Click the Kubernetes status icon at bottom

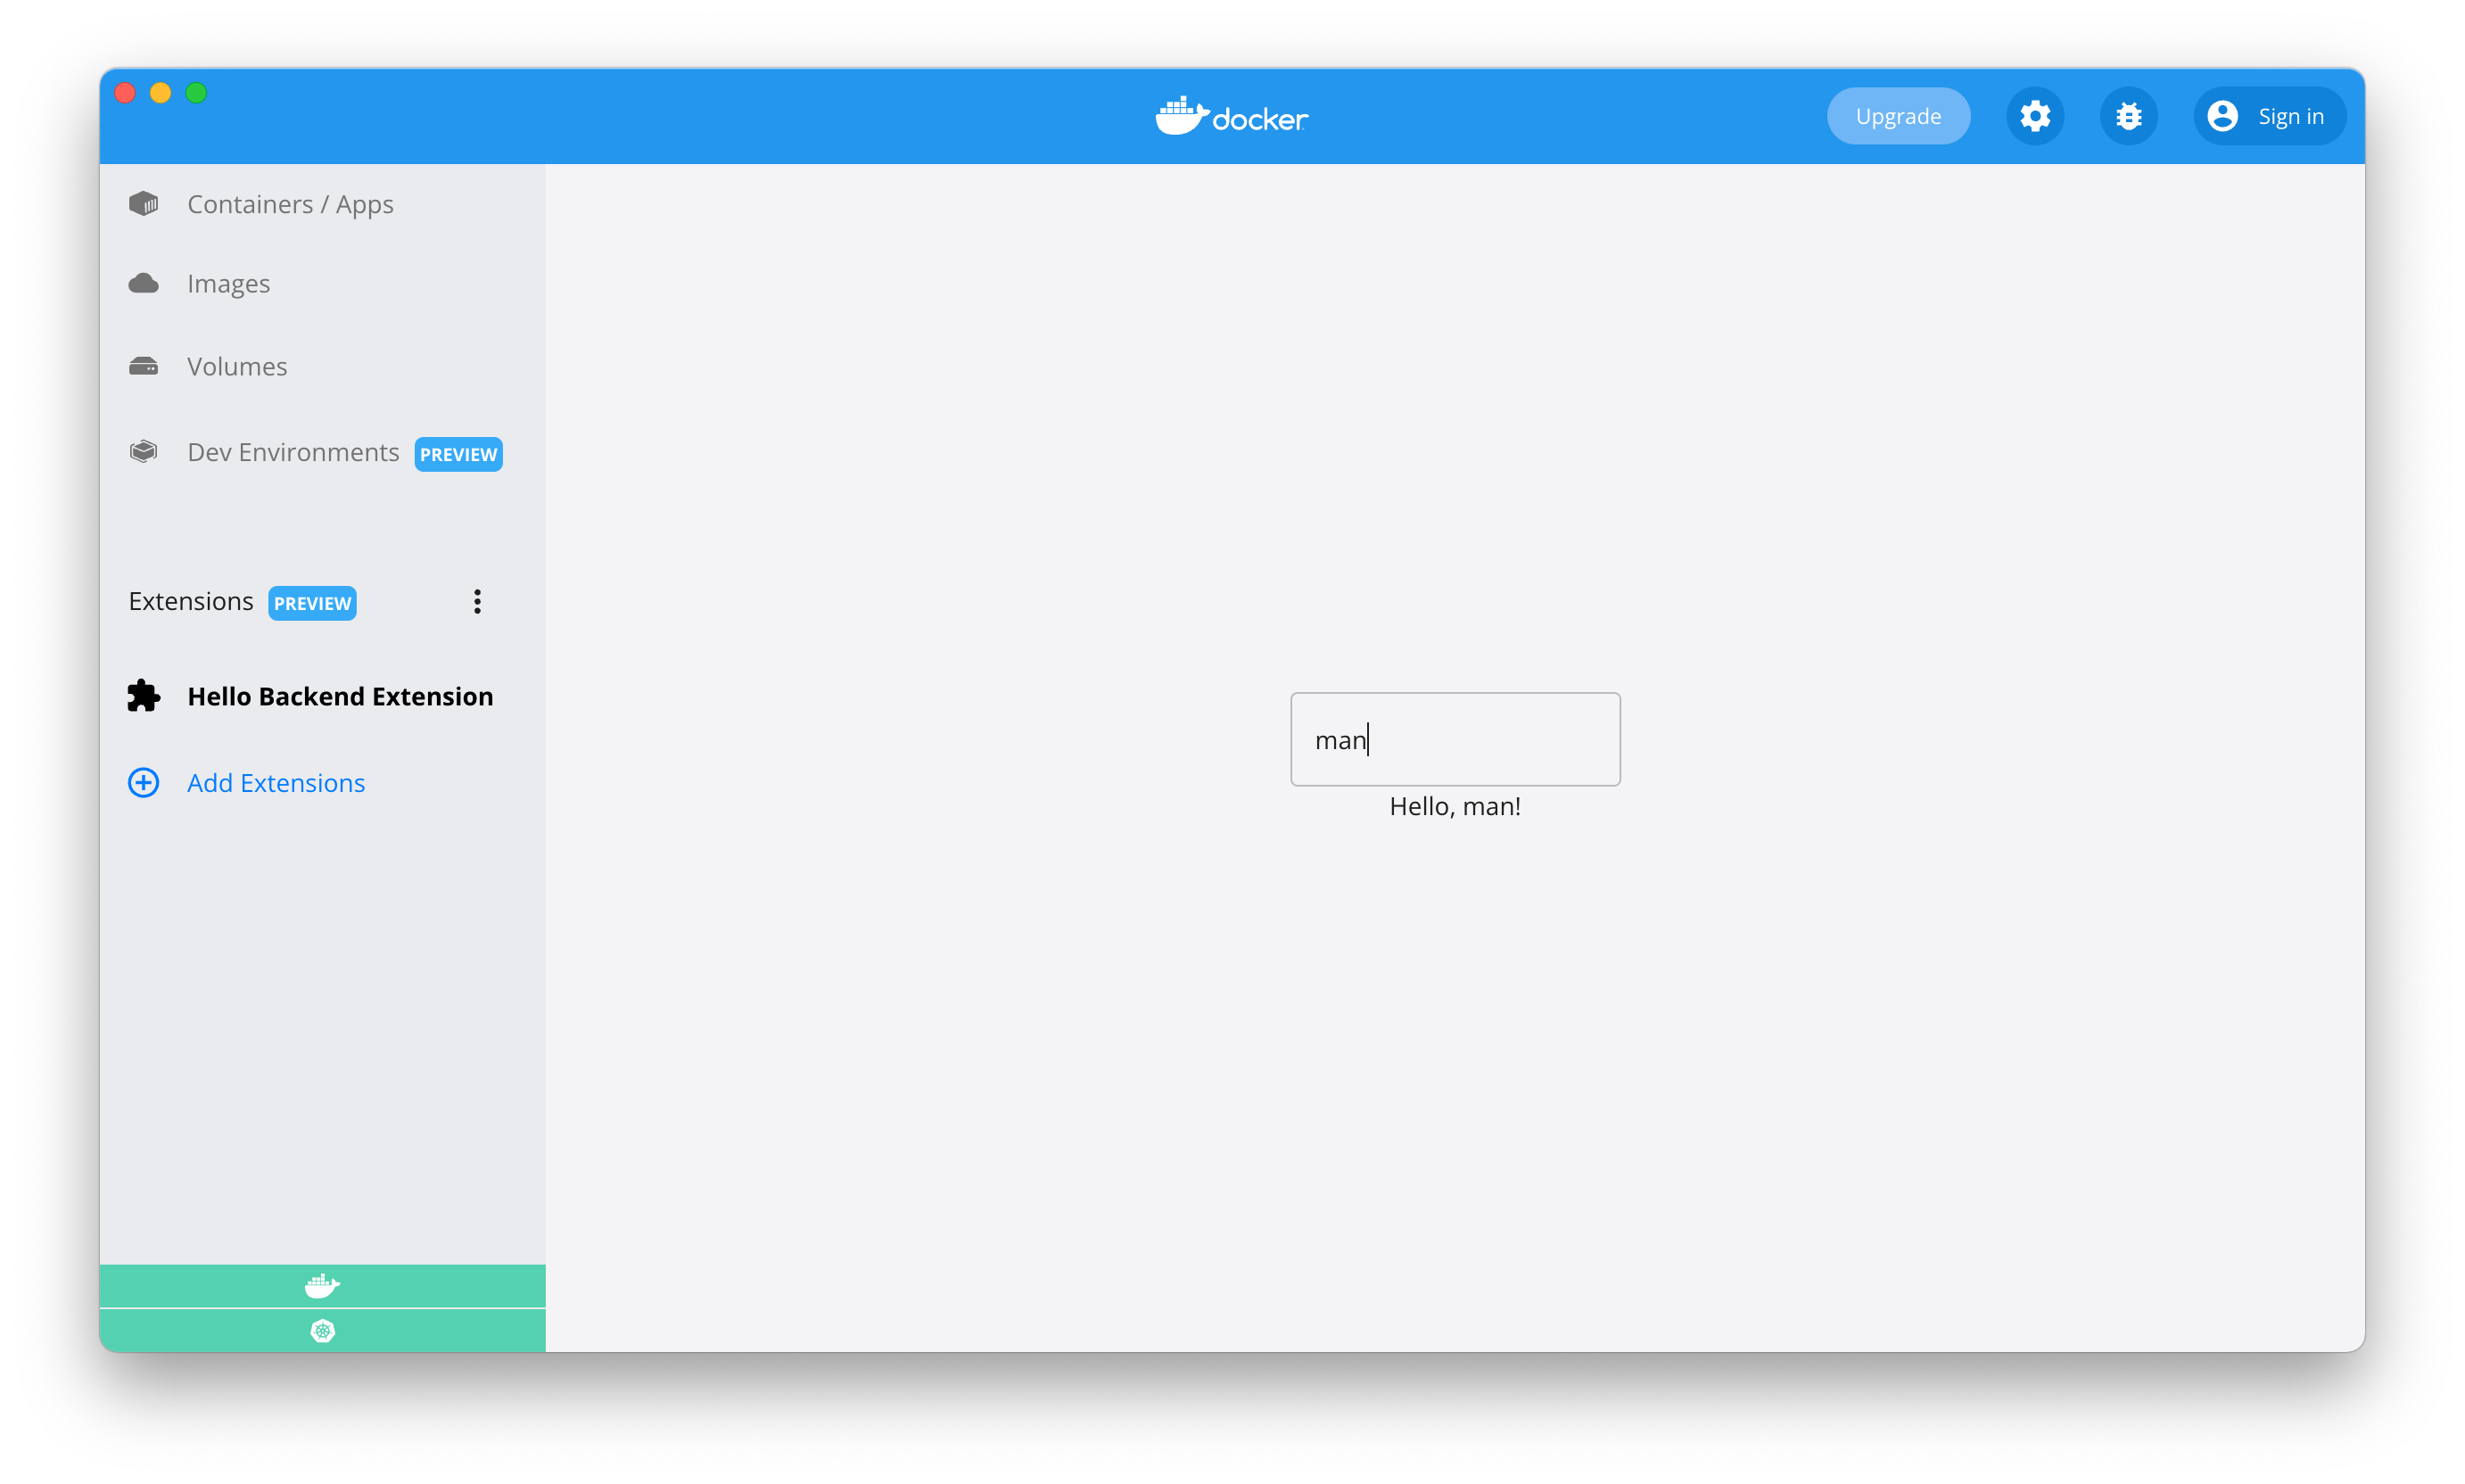[322, 1331]
